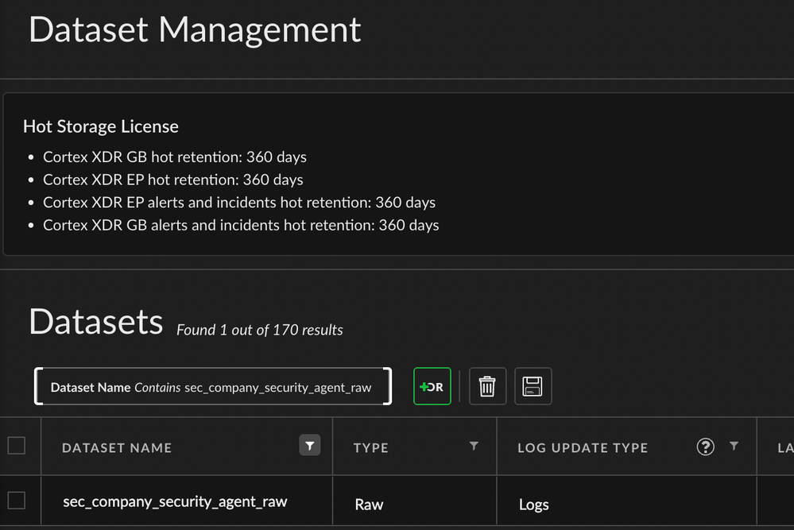
Task: Click the partially visible LA column header
Action: [x=784, y=448]
